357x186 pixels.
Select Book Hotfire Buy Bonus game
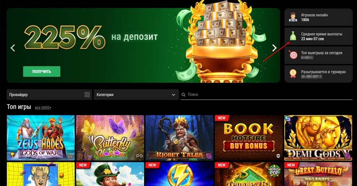249,138
